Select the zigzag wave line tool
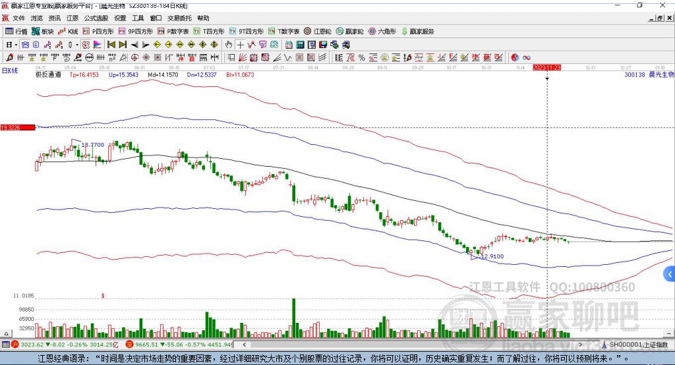Viewport: 675px width, 365px height. [x=288, y=58]
